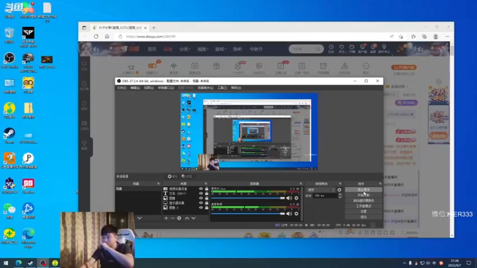The height and width of the screenshot is (268, 477).
Task: Adjust transition duration stepper arrows
Action: [340, 196]
